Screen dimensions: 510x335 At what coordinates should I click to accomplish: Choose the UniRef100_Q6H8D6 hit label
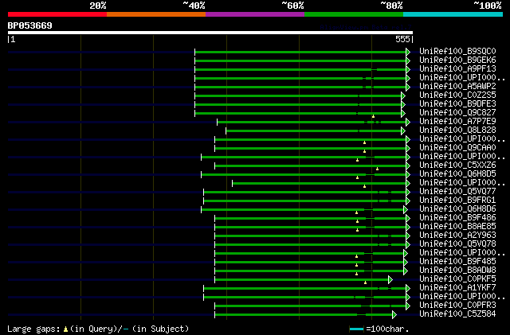click(457, 209)
